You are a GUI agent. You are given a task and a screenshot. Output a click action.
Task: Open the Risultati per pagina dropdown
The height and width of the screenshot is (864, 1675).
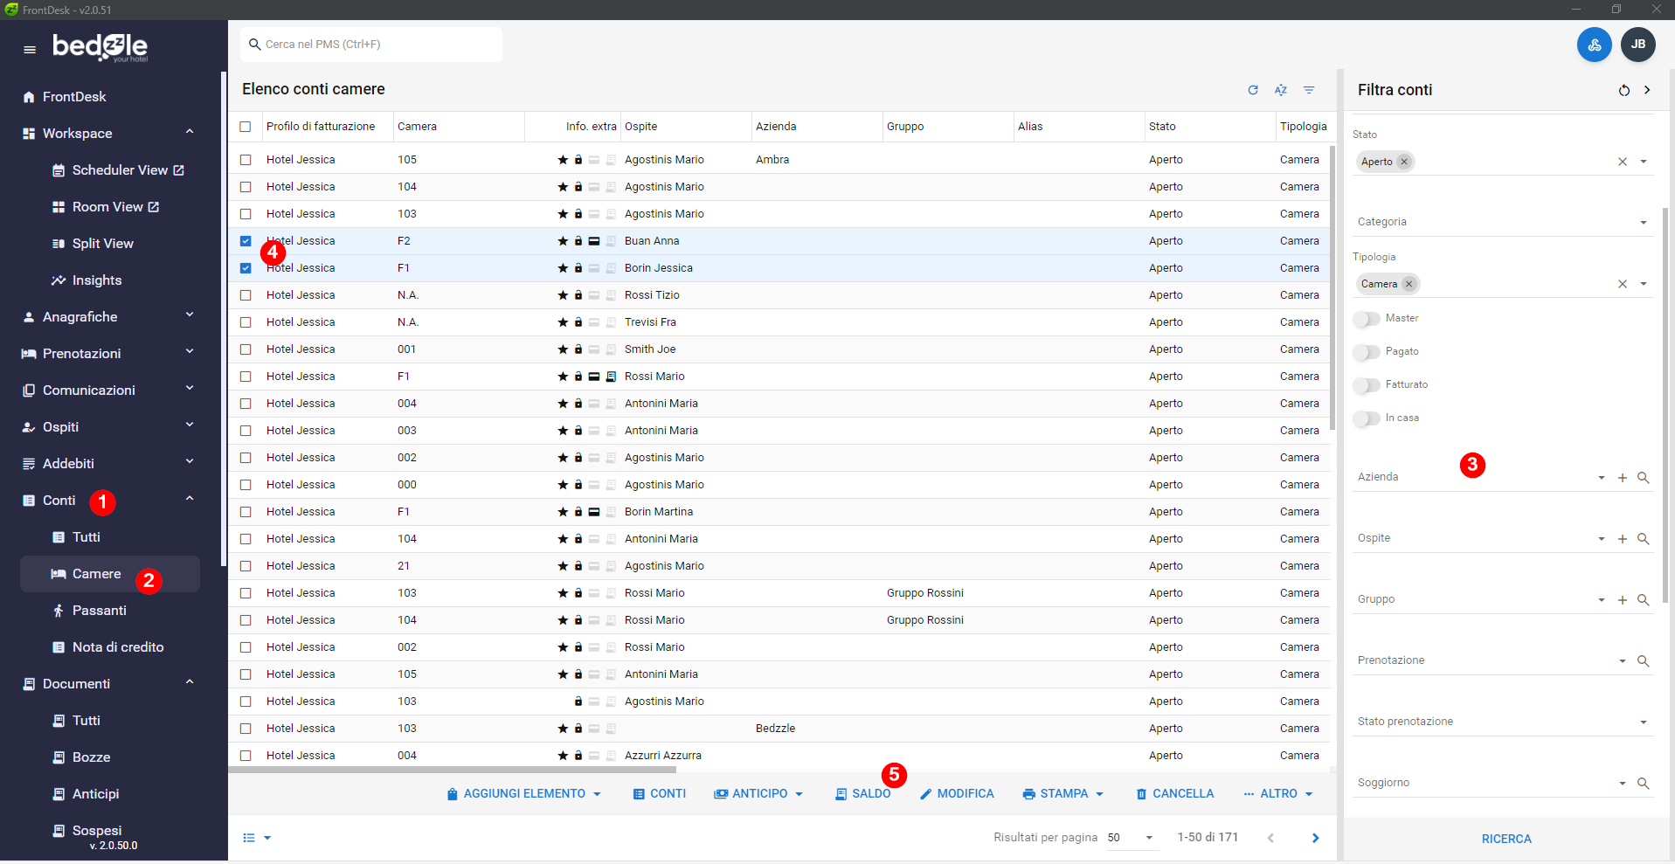tap(1131, 838)
